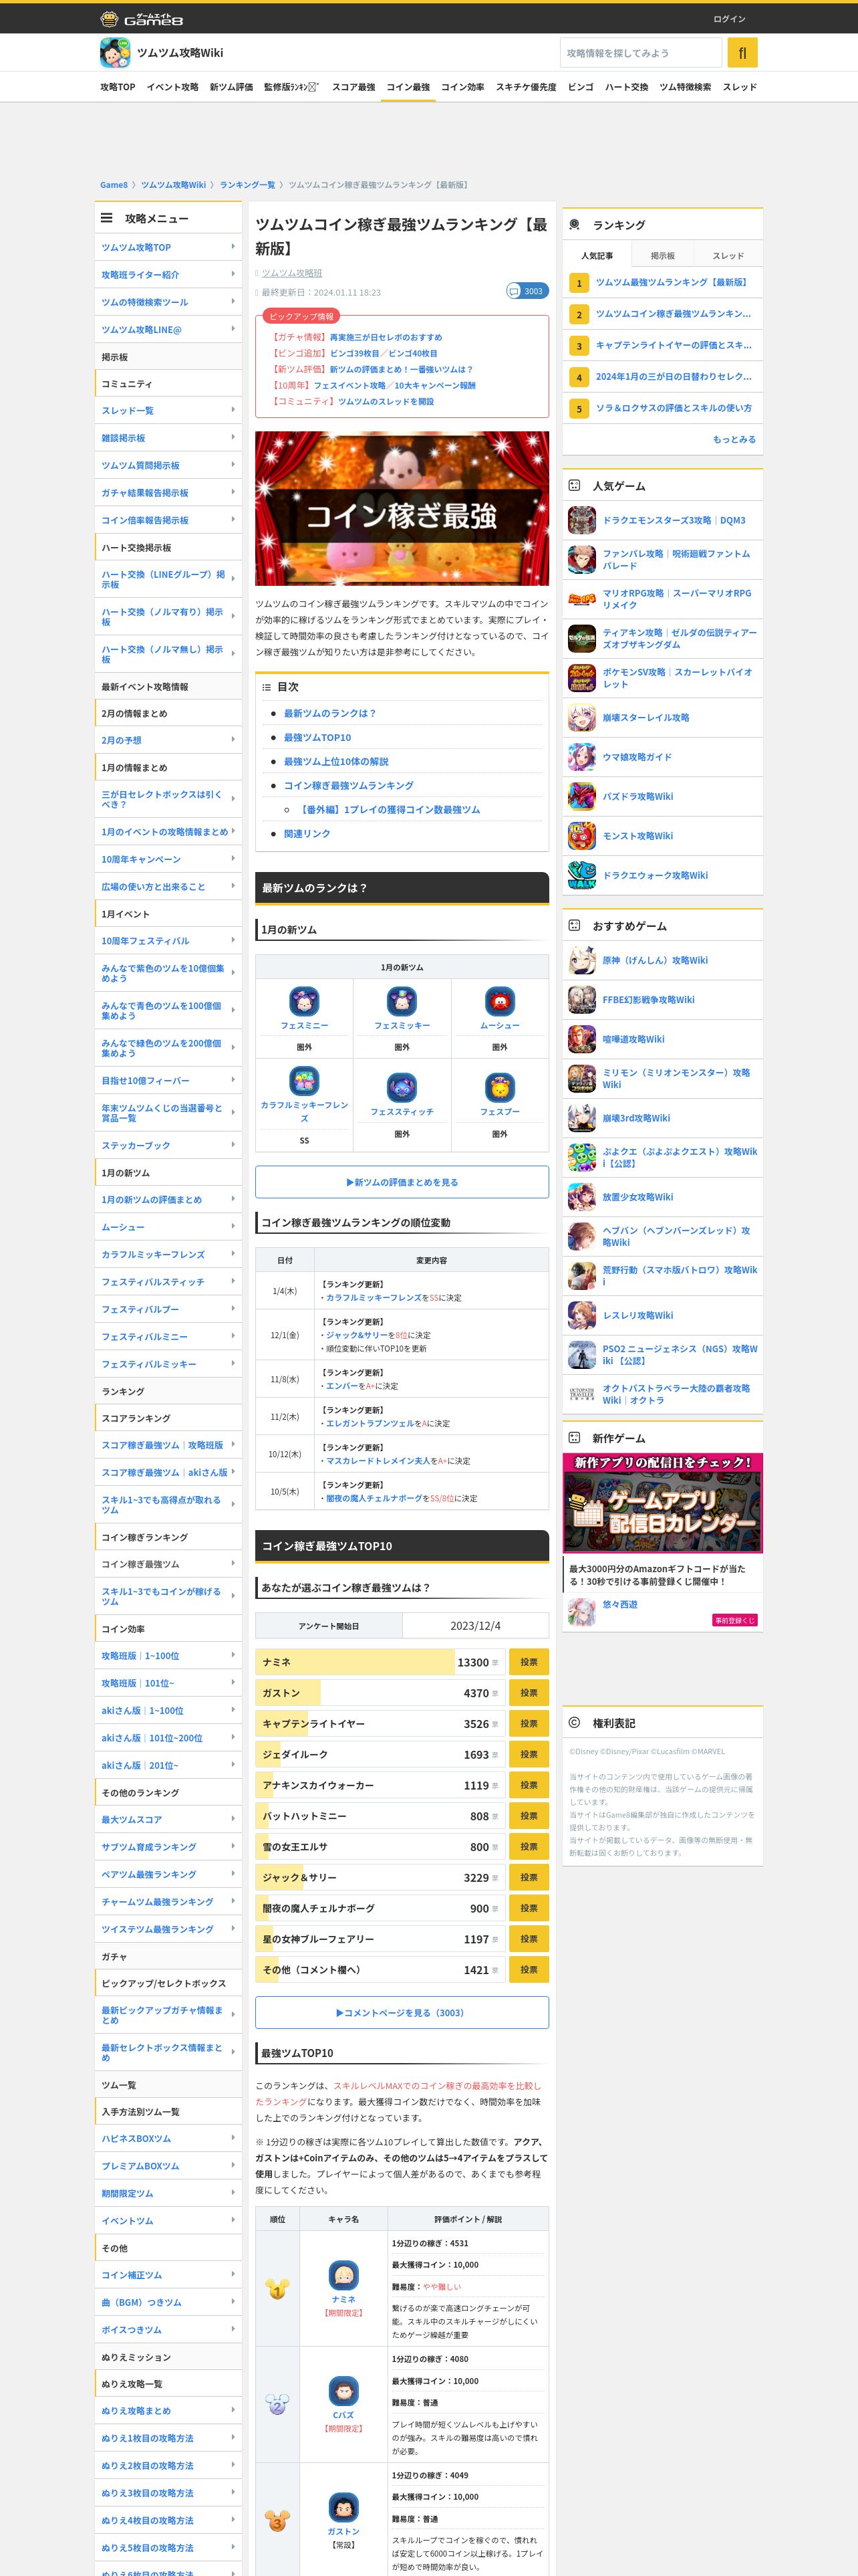Click the フェスプー tsum icon
The image size is (858, 2576).
pyautogui.click(x=499, y=1087)
